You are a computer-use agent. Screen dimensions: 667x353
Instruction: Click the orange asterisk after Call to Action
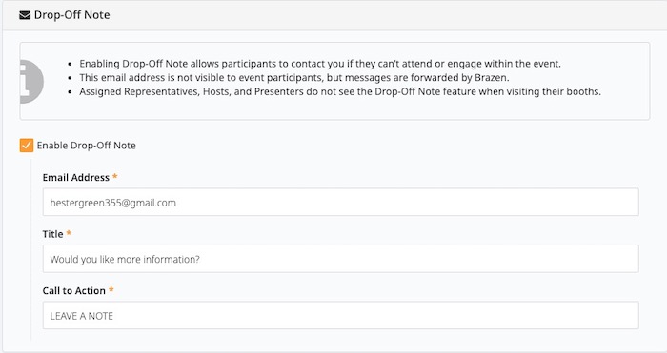tap(111, 289)
